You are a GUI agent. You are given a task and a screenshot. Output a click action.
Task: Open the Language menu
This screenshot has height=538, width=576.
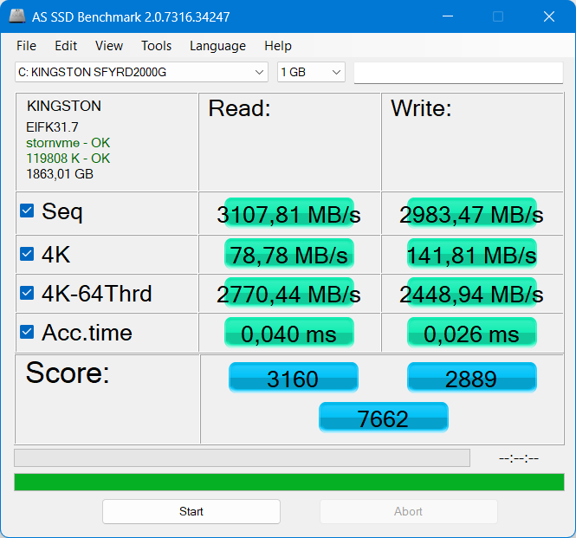pos(217,46)
